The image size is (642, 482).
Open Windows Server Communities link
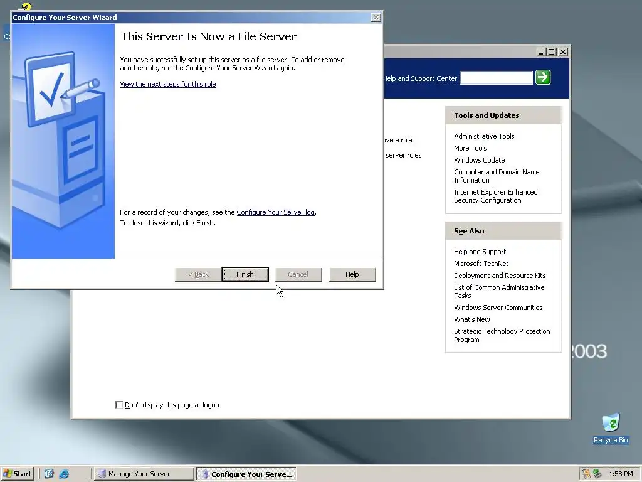coord(498,308)
